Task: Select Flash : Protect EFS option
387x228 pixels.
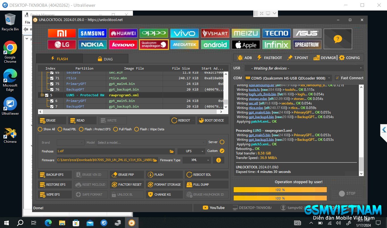Action: pos(81,129)
